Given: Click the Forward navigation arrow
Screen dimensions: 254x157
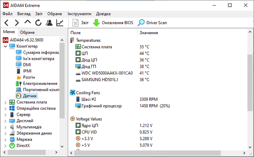Looking at the screenshot, I should click(17, 23).
